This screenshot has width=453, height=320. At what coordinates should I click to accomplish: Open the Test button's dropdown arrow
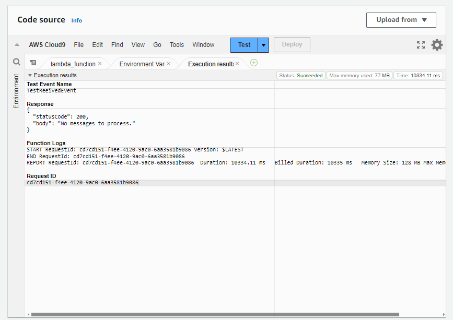pyautogui.click(x=264, y=45)
